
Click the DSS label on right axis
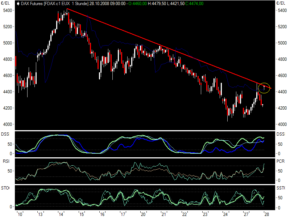tap(281, 134)
